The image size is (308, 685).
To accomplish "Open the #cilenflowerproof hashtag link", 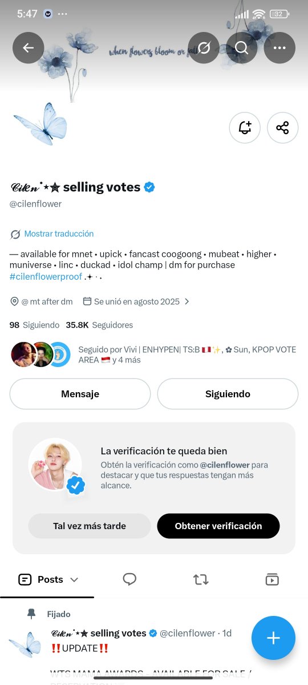I will click(46, 276).
